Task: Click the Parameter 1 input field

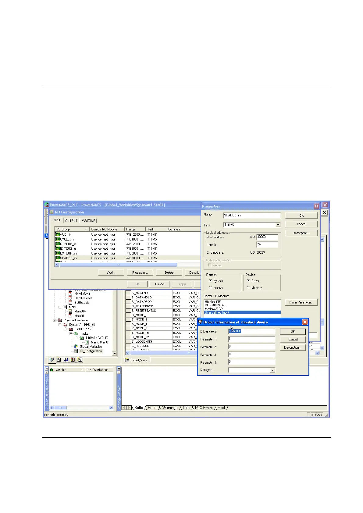Action: [252, 339]
